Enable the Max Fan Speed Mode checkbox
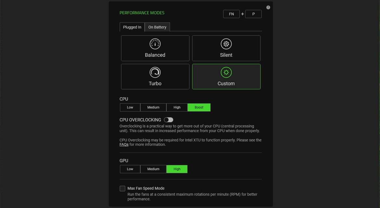This screenshot has height=208, width=380. 122,189
